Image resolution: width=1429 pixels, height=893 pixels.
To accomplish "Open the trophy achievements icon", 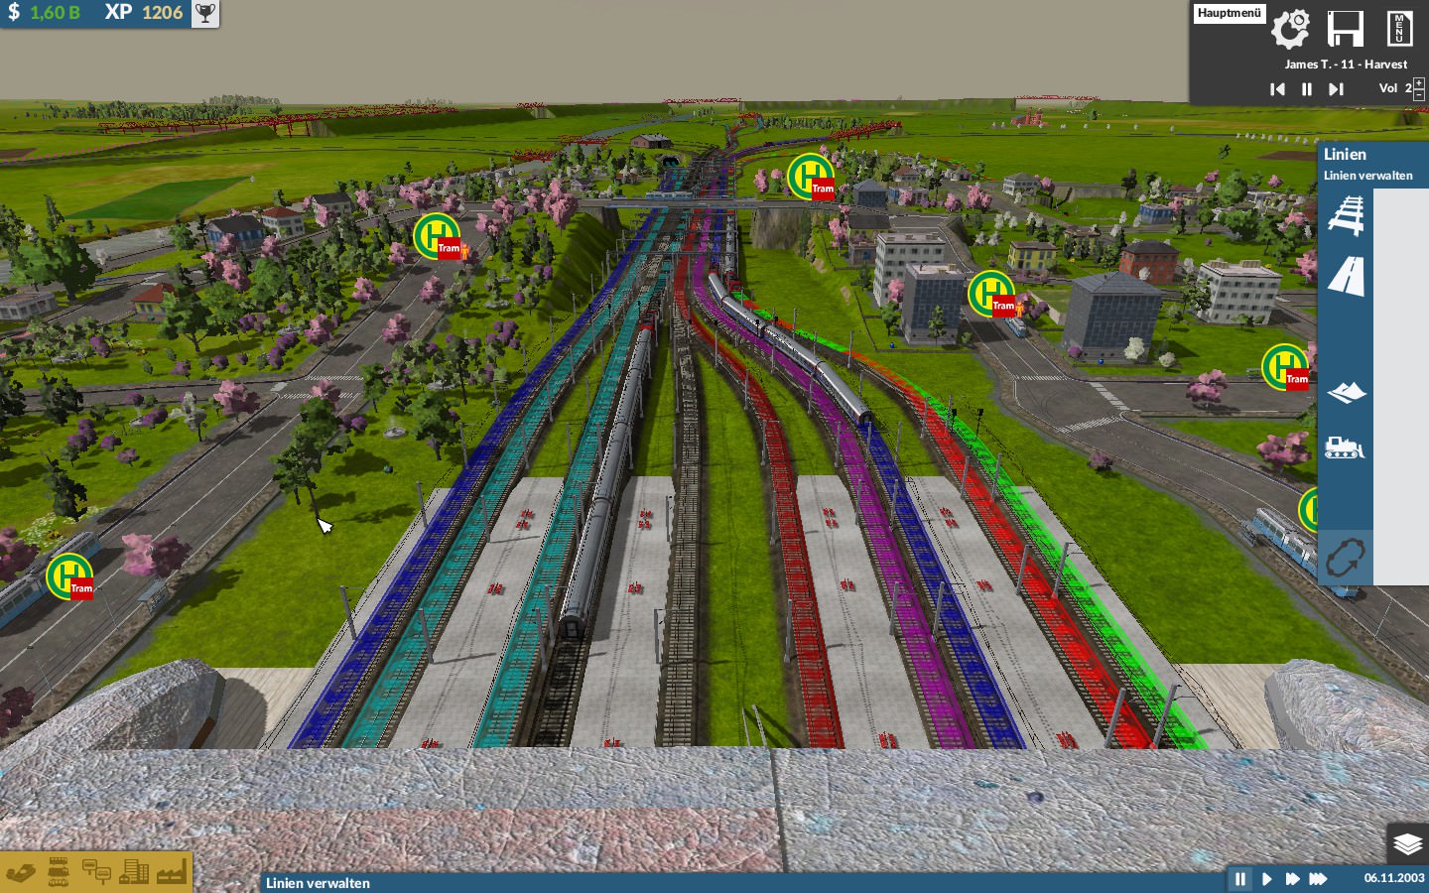I will pyautogui.click(x=204, y=14).
